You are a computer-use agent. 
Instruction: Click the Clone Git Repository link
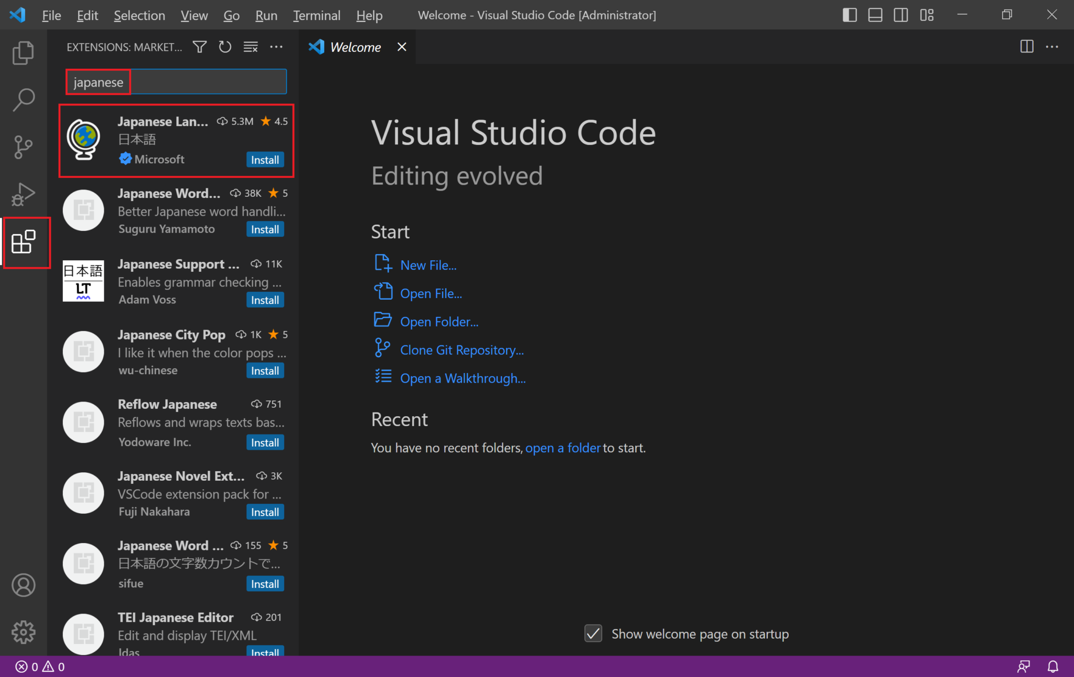tap(461, 350)
